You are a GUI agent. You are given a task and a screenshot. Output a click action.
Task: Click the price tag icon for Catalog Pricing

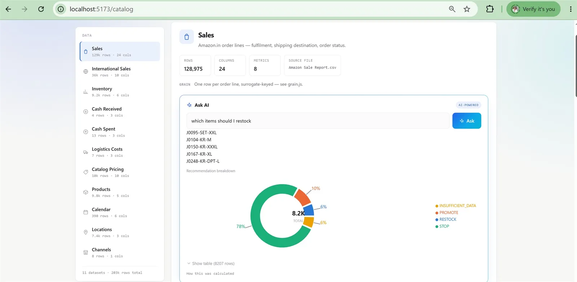(x=85, y=172)
